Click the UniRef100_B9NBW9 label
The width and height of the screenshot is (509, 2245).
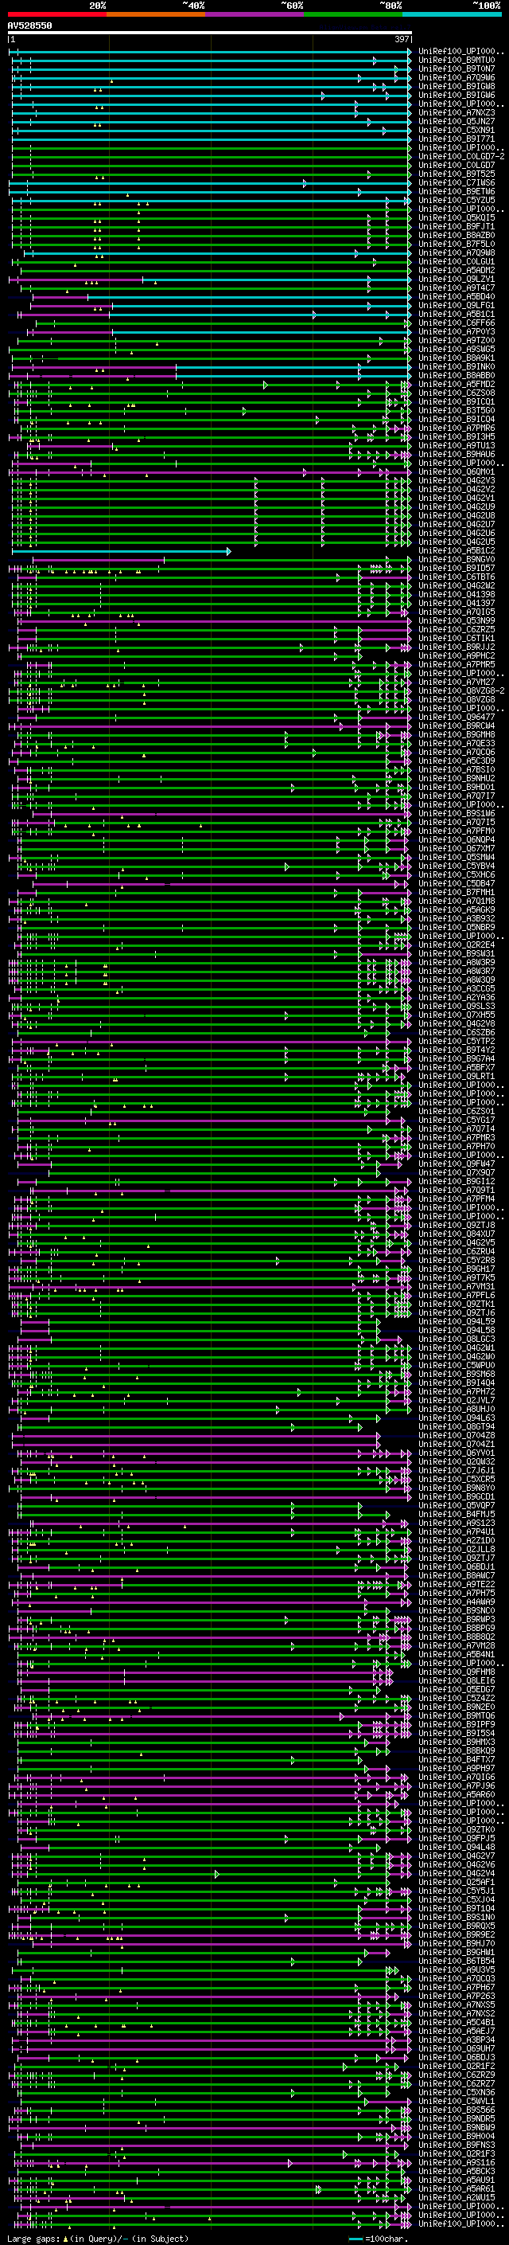click(x=457, y=2127)
